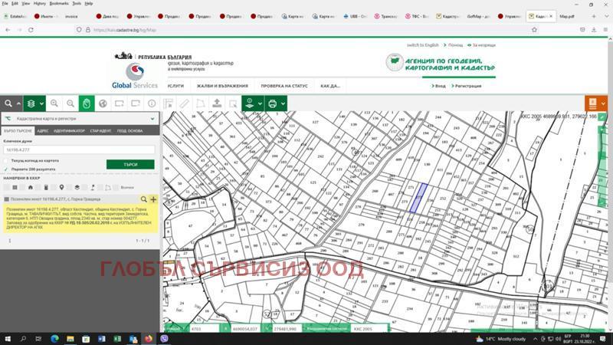Expand 'Кадастрална карта и регистри' dropdown
Screen dimensions: 613x345
(x=153, y=119)
